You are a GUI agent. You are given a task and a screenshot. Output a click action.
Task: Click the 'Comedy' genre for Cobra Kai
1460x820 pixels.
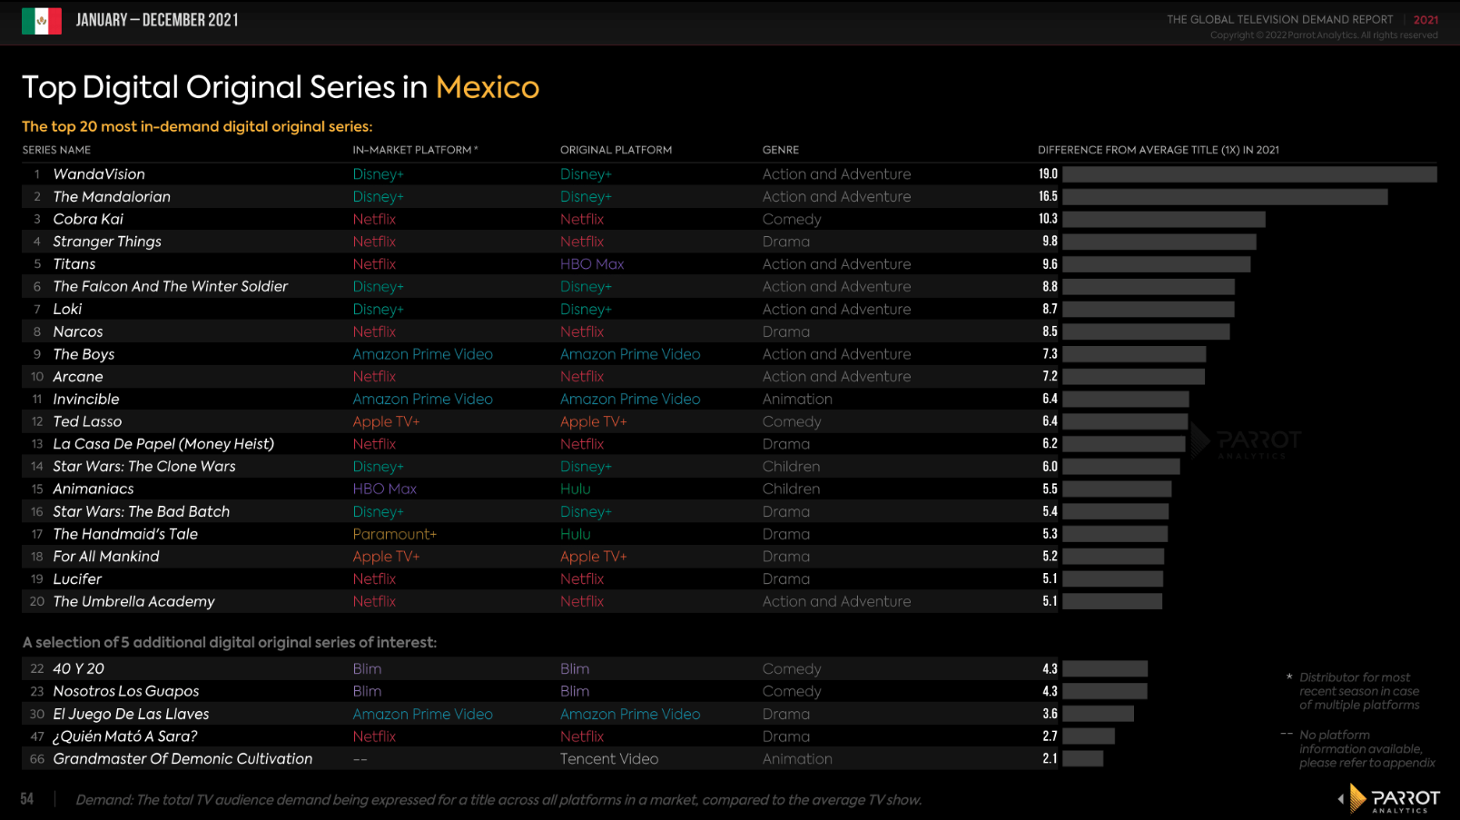[x=792, y=219]
